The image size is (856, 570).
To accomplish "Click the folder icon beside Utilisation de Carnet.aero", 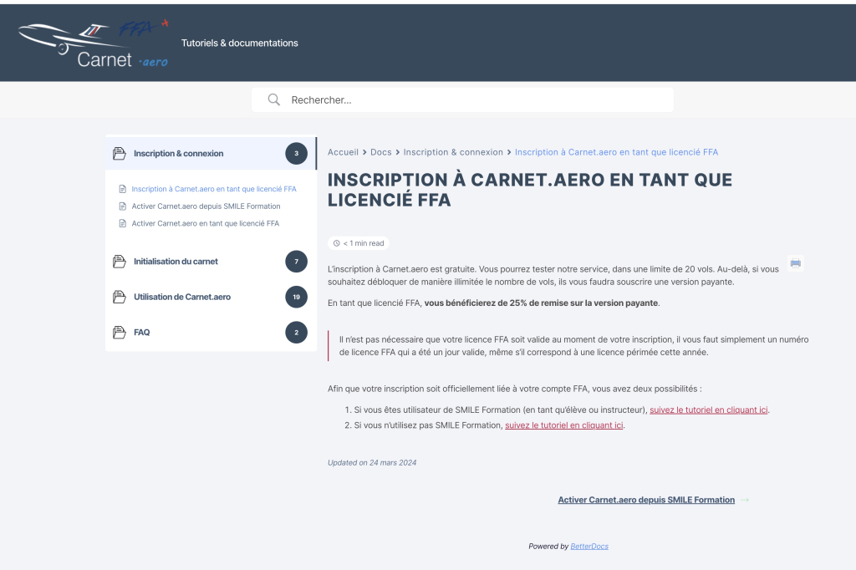I will pos(120,297).
